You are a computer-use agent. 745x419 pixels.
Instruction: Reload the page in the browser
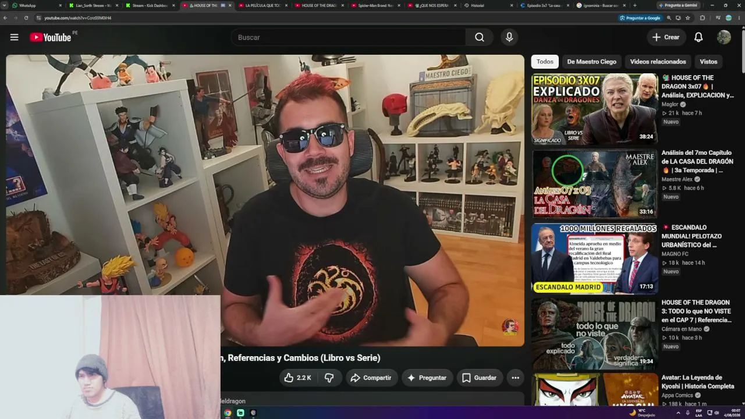(26, 18)
